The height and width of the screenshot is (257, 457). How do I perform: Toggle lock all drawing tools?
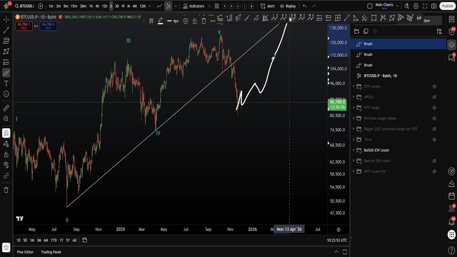(x=6, y=155)
